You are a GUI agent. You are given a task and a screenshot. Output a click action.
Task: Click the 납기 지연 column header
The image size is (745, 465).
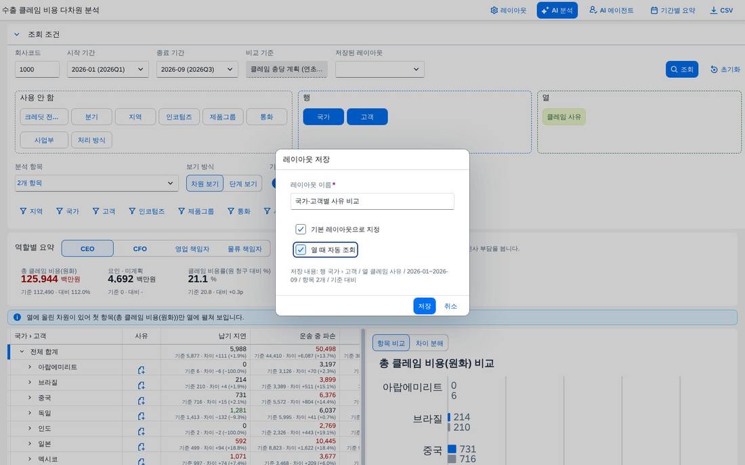205,336
